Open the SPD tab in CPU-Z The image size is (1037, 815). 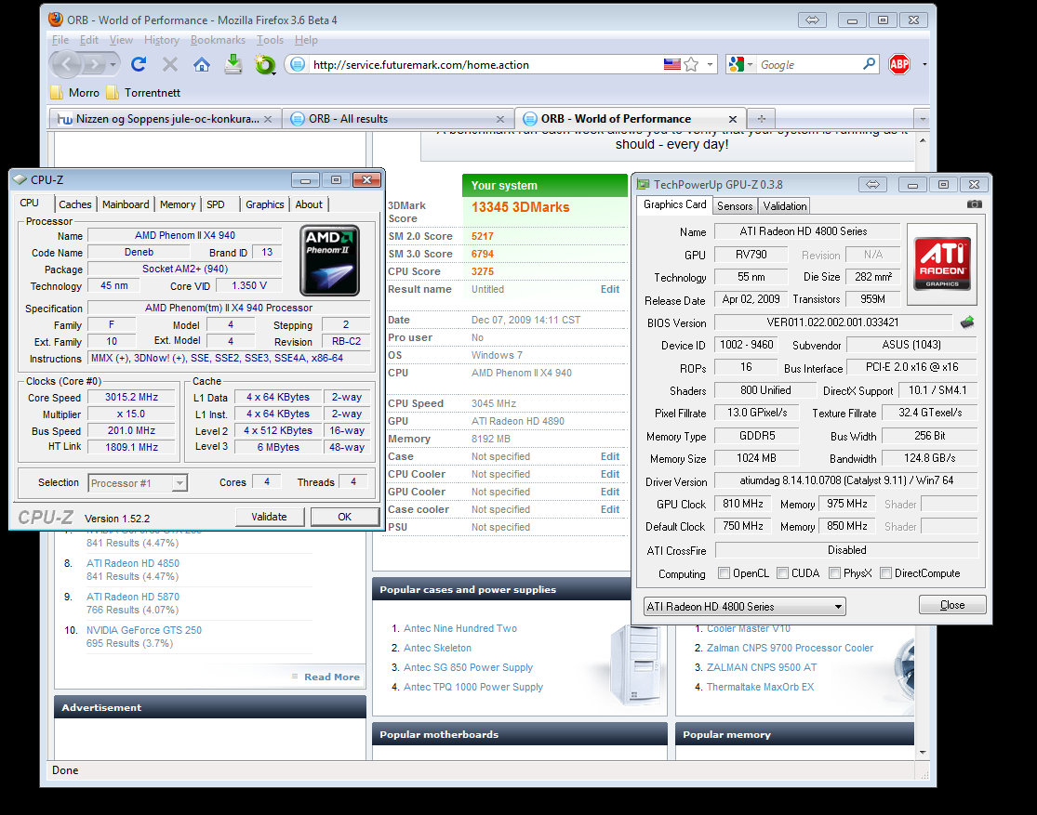(x=216, y=204)
